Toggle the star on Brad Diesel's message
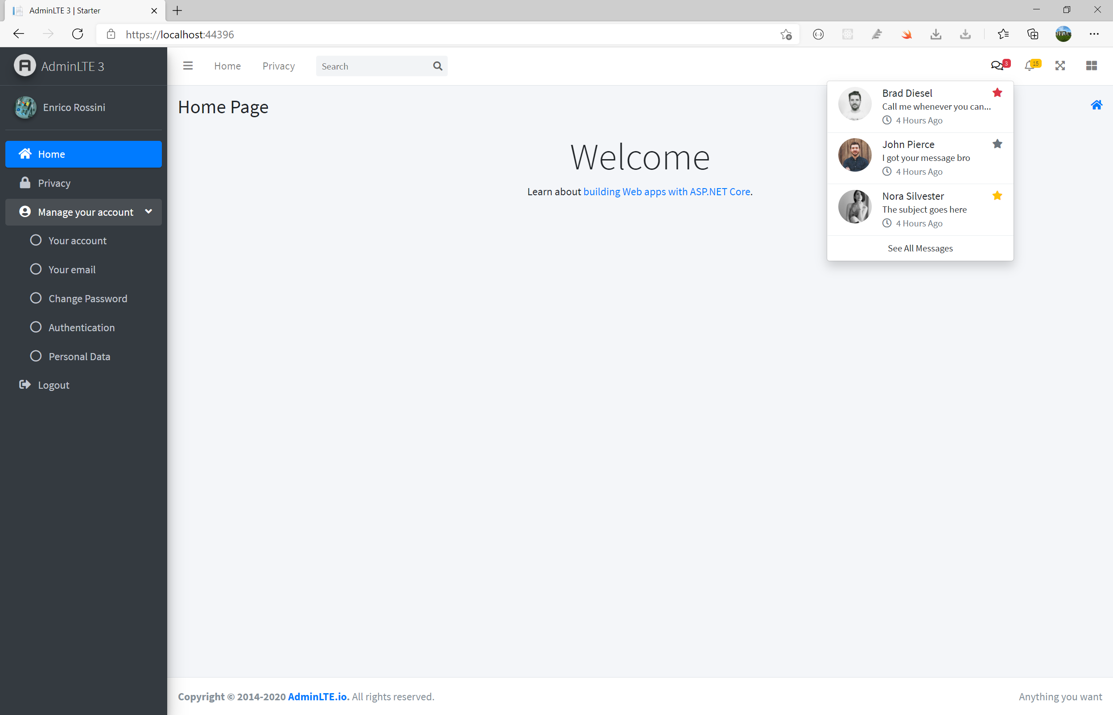1113x715 pixels. [998, 92]
